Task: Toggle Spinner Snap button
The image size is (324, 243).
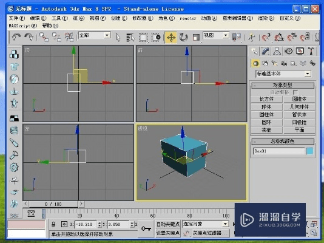Action: point(304,38)
